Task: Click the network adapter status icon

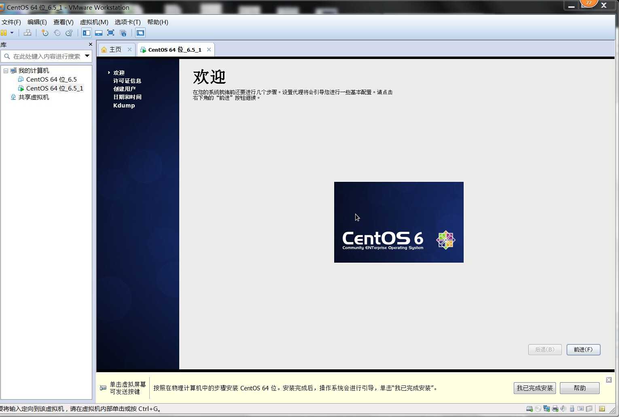Action: point(547,409)
